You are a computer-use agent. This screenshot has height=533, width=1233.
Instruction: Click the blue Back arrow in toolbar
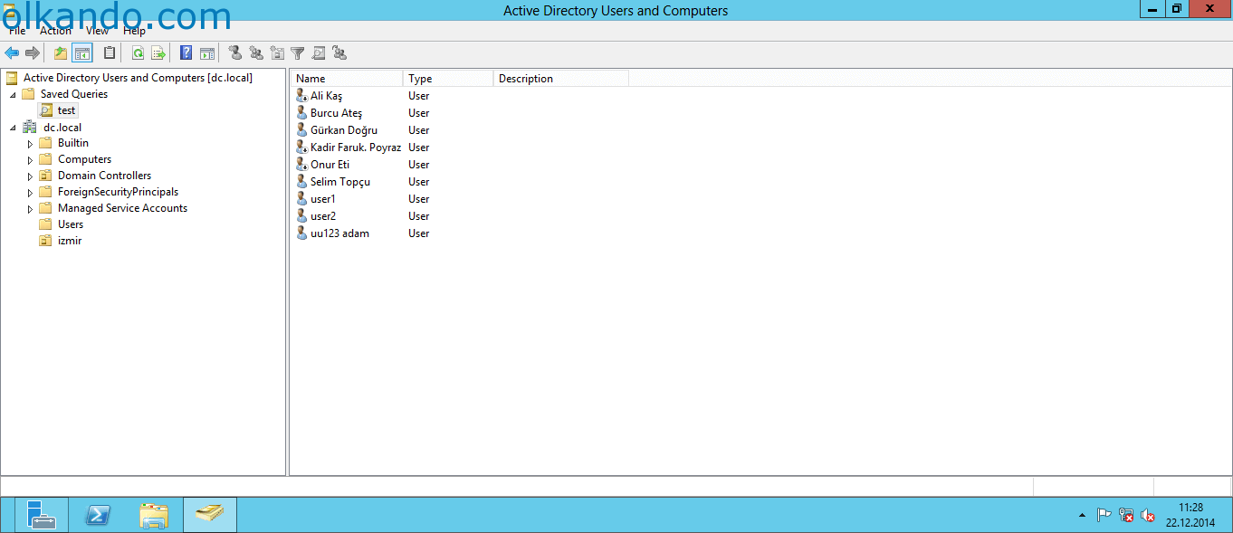[12, 53]
